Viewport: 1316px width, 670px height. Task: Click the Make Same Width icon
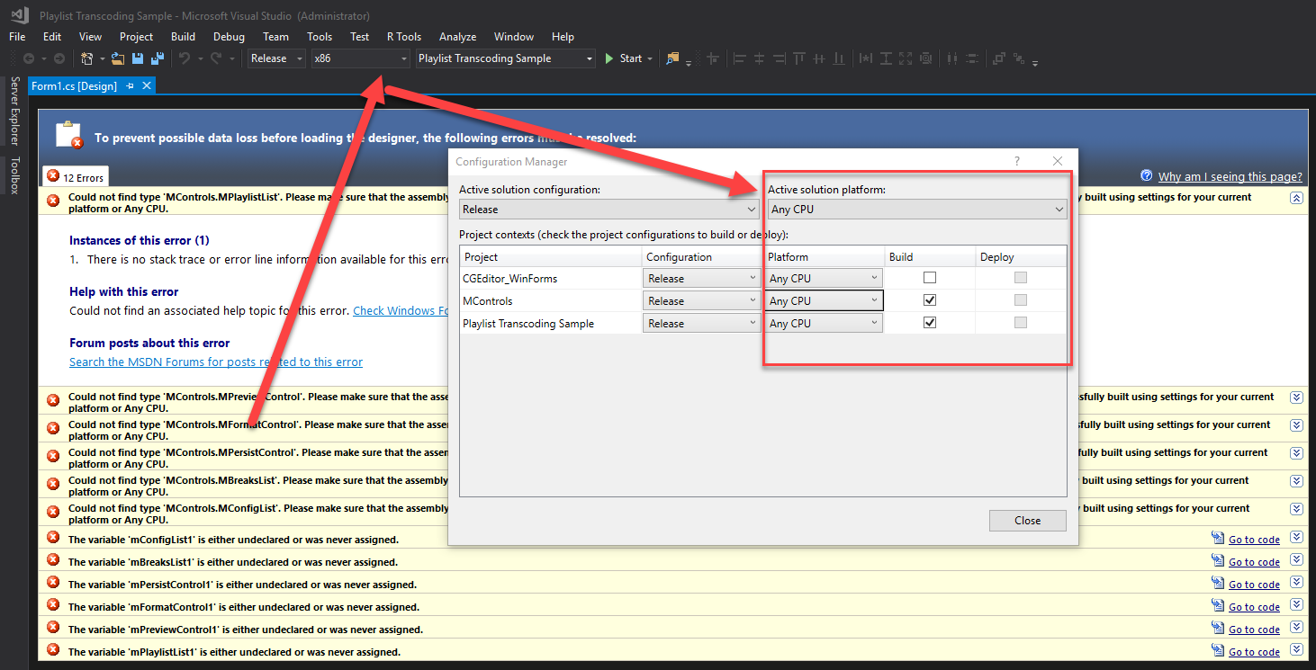[x=866, y=58]
